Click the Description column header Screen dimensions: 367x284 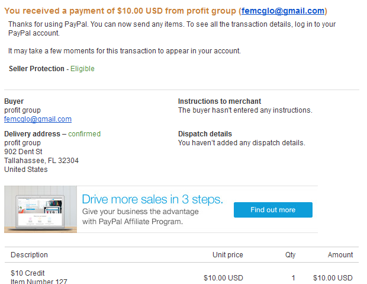click(29, 255)
